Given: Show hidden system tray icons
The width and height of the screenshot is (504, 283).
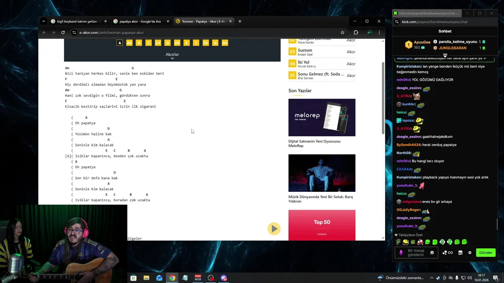Looking at the screenshot, I should pyautogui.click(x=432, y=278).
